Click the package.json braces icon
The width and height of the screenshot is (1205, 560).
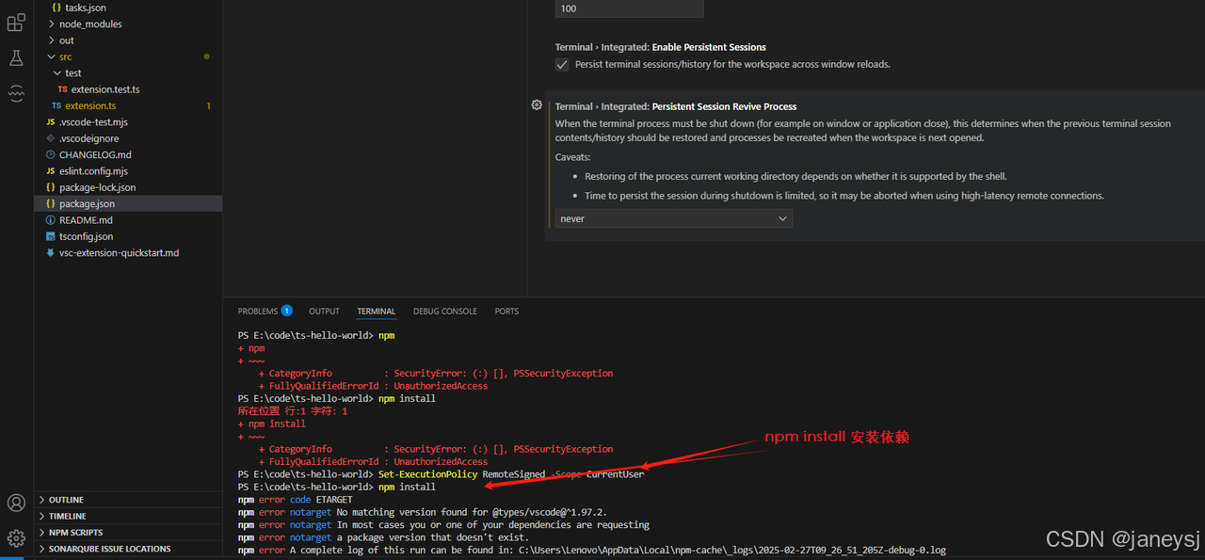[51, 203]
